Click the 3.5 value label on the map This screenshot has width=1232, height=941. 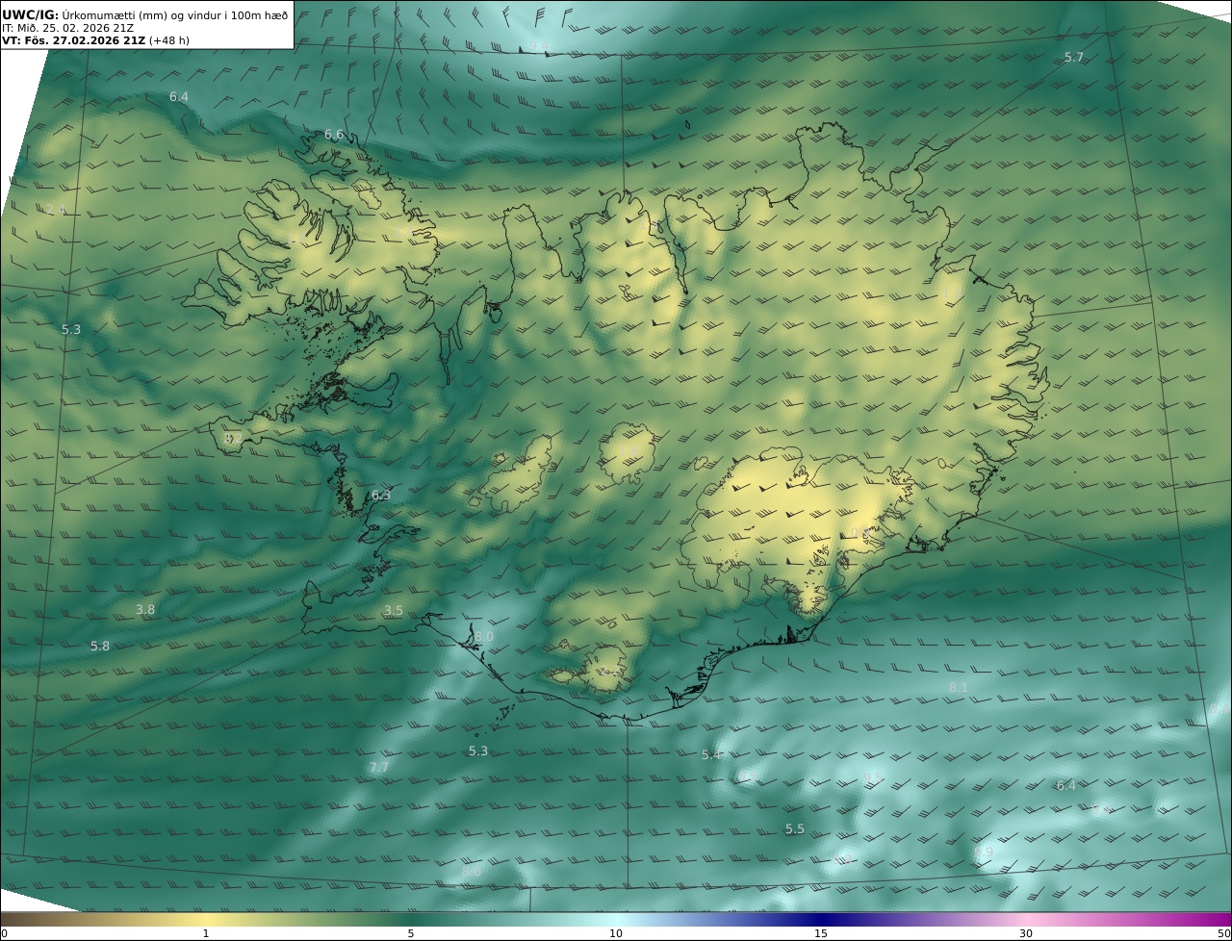click(x=394, y=611)
